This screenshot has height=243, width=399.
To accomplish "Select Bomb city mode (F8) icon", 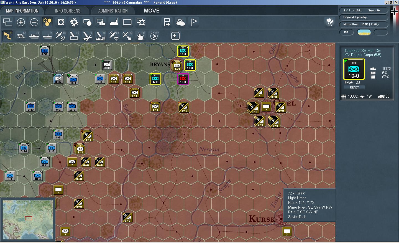I will point(101,36).
